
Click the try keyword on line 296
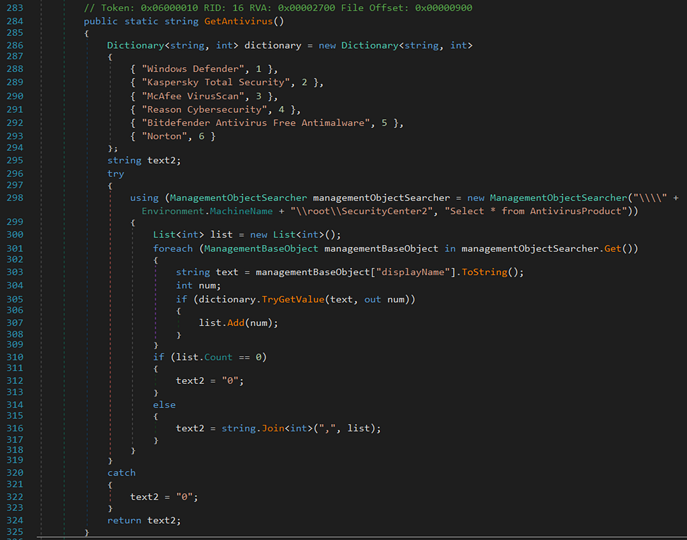115,174
